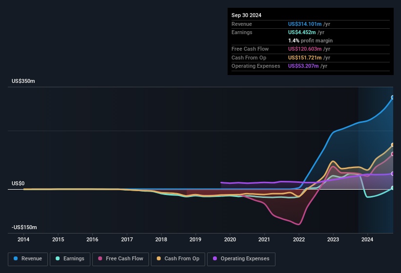
Task: Click the purple Operating Expenses endpoint marker
Action: pyautogui.click(x=393, y=174)
